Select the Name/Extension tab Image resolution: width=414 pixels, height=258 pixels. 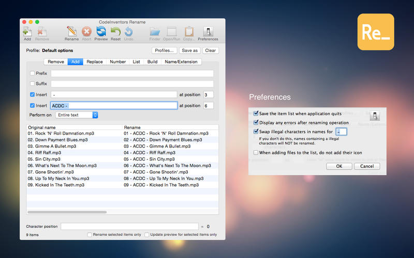tap(181, 62)
